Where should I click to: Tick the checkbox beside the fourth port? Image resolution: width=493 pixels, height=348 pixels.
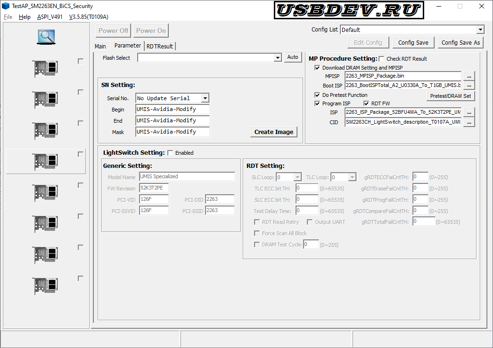(x=81, y=154)
